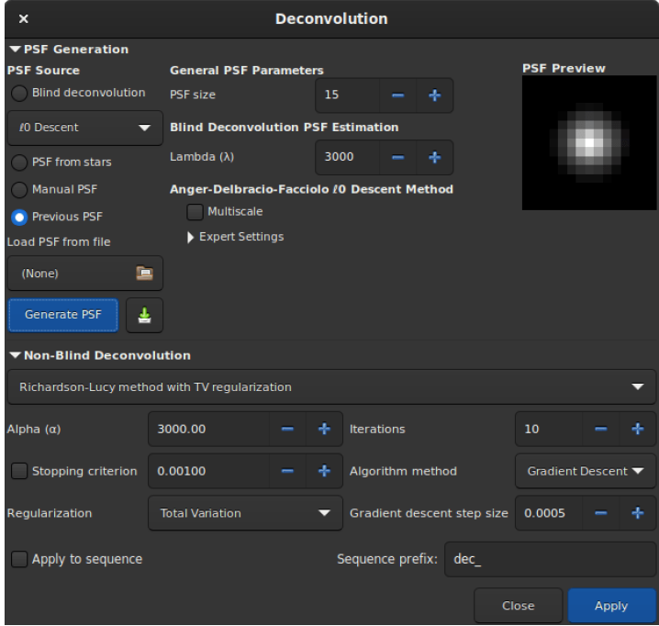Open the ℓ0 Descent method dropdown

pos(80,129)
